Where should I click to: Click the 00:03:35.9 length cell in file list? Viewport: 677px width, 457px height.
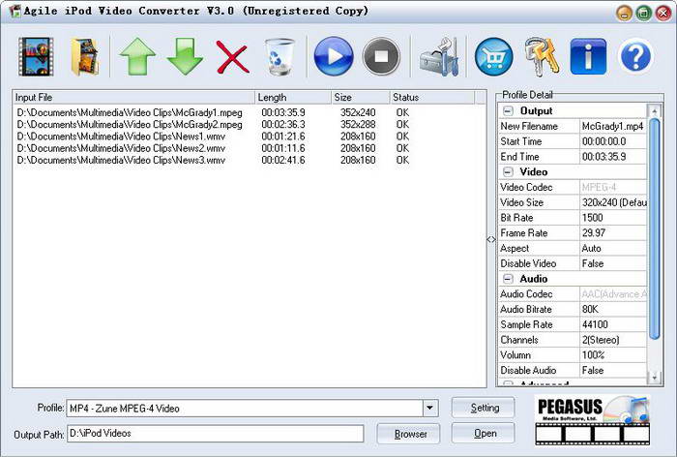(x=283, y=113)
